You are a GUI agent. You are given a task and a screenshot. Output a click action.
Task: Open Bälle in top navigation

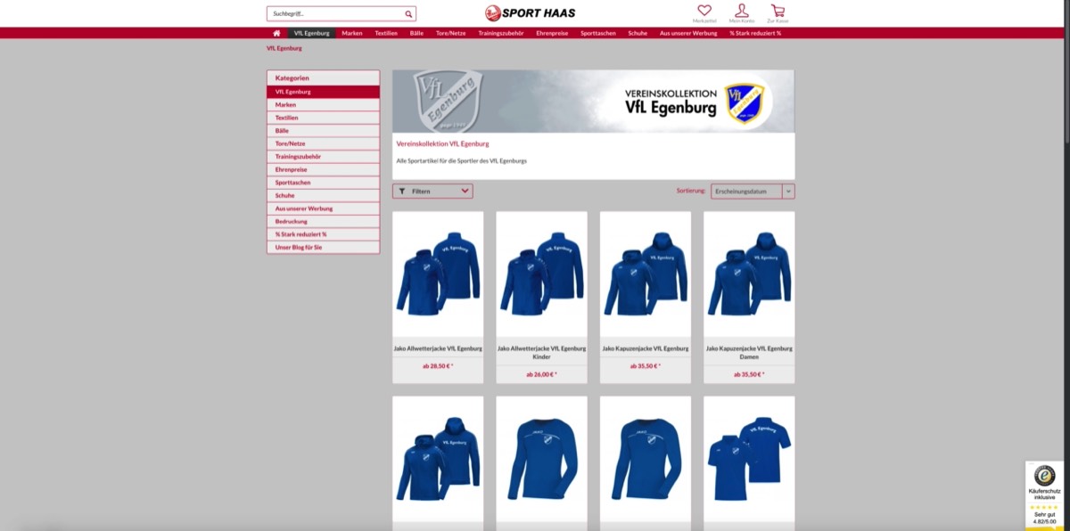coord(416,33)
